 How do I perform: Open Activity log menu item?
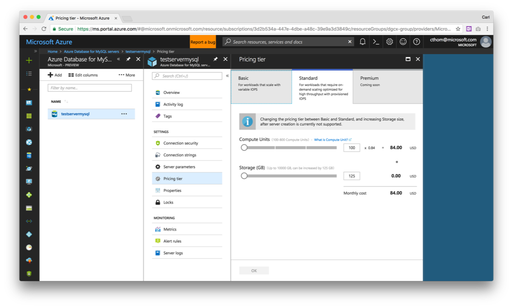(187, 104)
